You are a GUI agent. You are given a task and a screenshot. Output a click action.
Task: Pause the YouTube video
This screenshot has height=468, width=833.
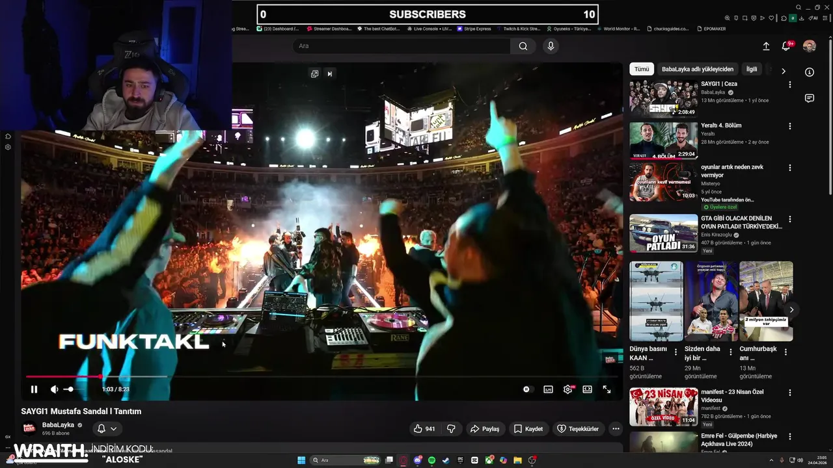point(34,389)
